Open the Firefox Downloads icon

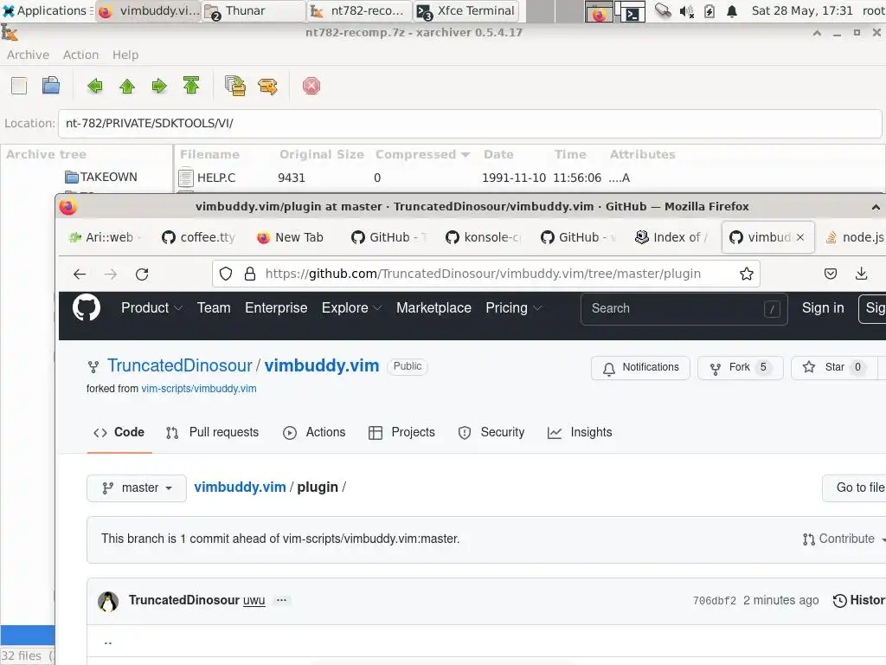coord(861,274)
